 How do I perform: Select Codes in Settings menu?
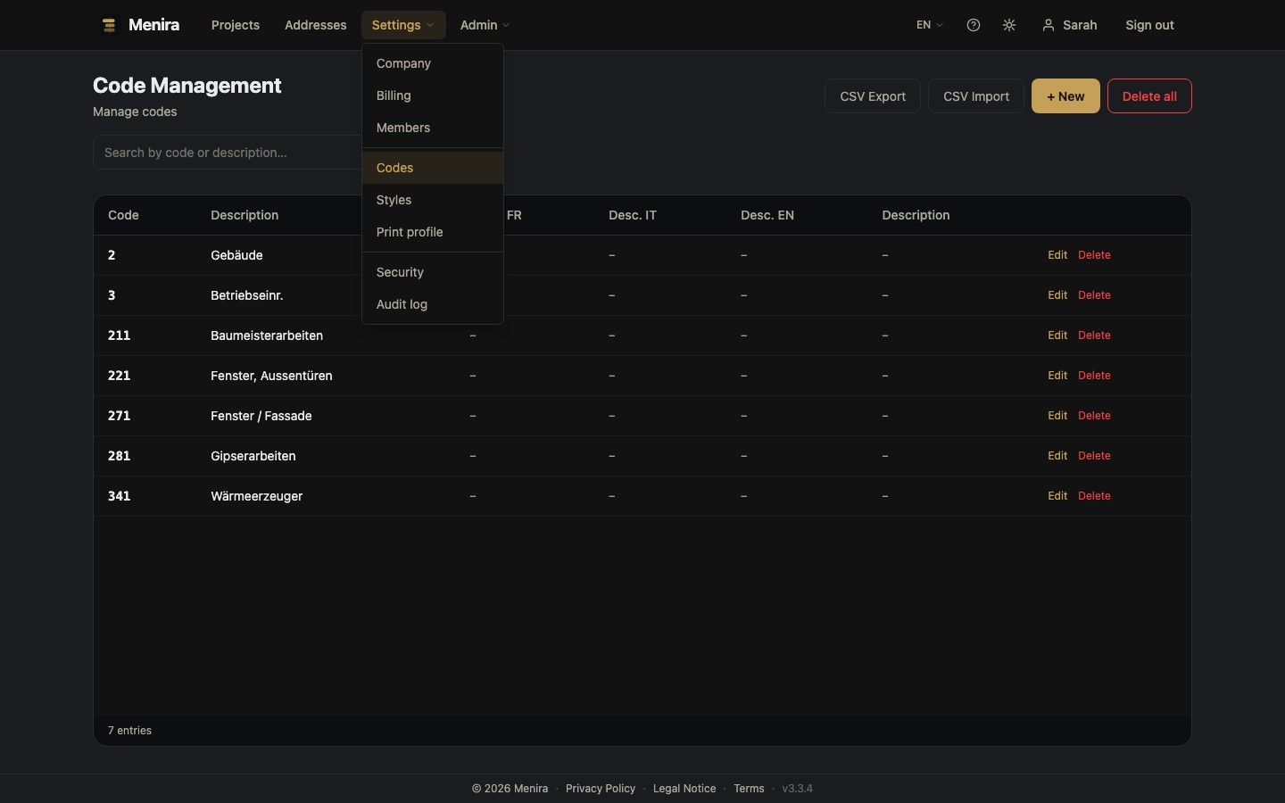(x=433, y=168)
